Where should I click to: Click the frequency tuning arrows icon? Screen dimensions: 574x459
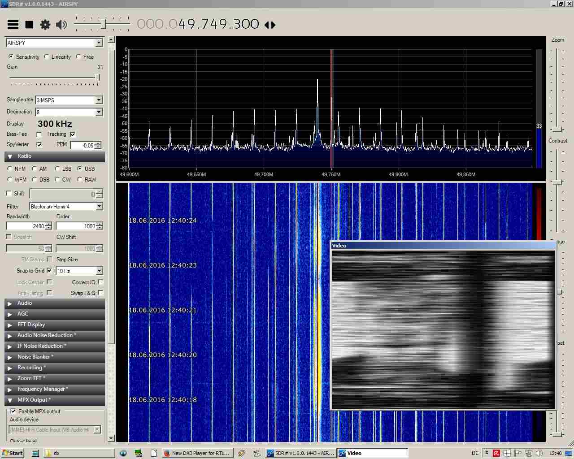tap(270, 25)
